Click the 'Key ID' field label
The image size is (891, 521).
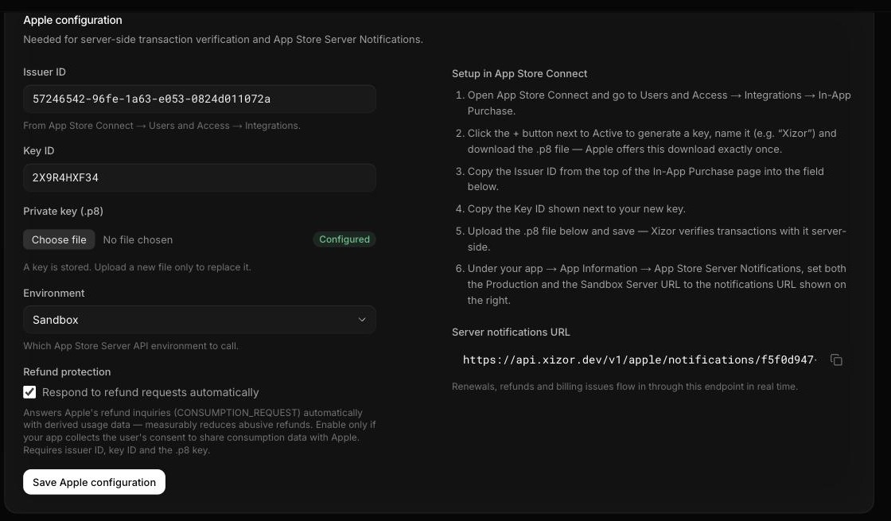tap(39, 150)
